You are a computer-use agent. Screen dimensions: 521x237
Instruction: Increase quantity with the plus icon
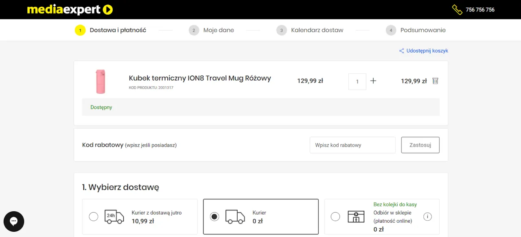tap(373, 81)
